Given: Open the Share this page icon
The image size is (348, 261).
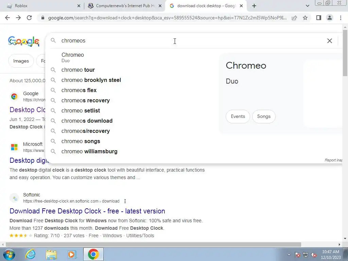Looking at the screenshot, I should [294, 18].
